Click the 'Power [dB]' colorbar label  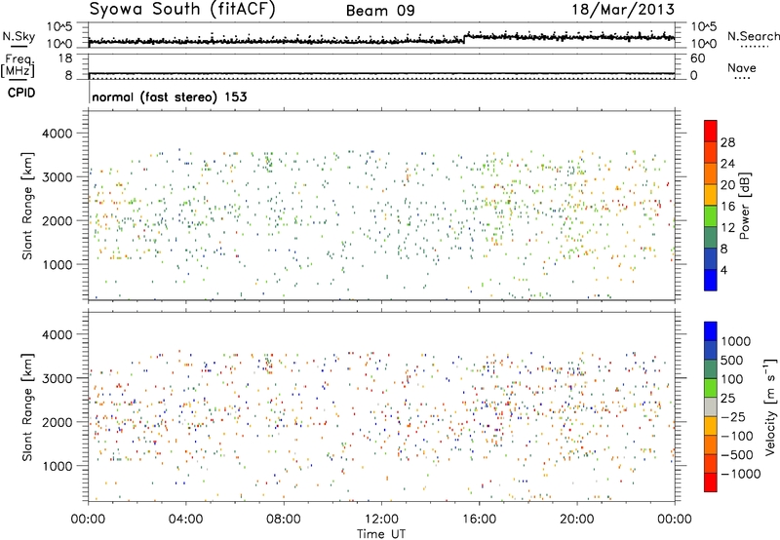(744, 206)
